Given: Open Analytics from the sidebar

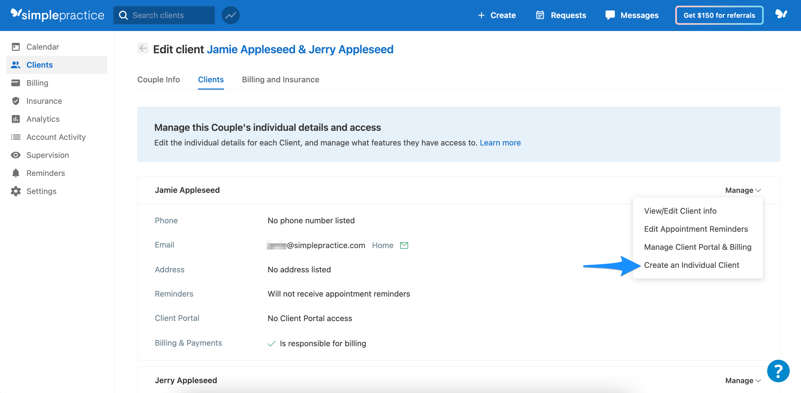Looking at the screenshot, I should pyautogui.click(x=43, y=119).
